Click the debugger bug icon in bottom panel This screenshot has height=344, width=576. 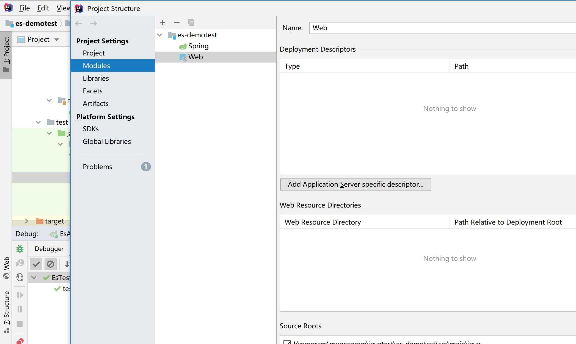point(19,248)
